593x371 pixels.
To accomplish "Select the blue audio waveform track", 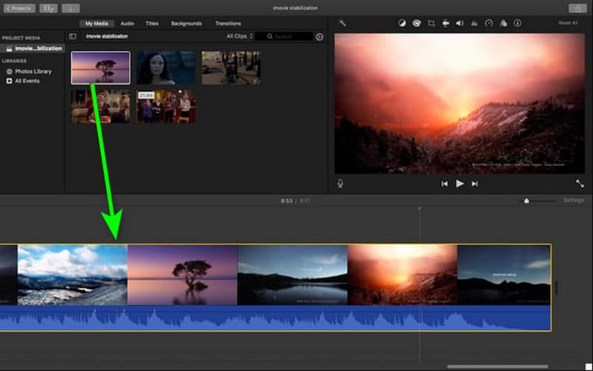I will click(x=275, y=318).
